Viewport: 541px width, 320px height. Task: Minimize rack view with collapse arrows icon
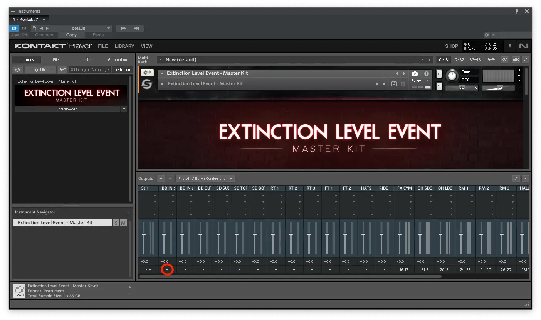coord(525,60)
